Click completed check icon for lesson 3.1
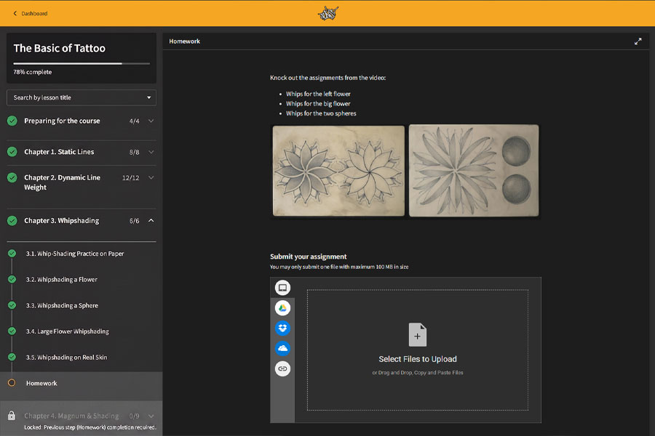The height and width of the screenshot is (436, 655). coord(12,254)
